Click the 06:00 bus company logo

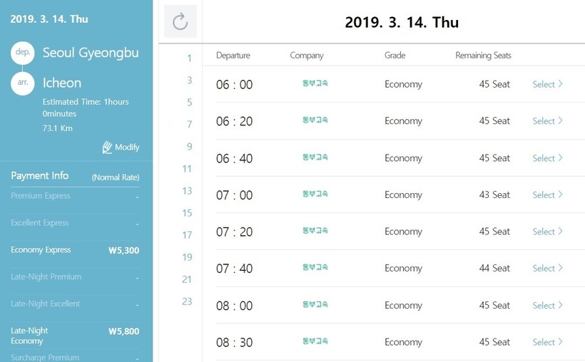pos(315,84)
